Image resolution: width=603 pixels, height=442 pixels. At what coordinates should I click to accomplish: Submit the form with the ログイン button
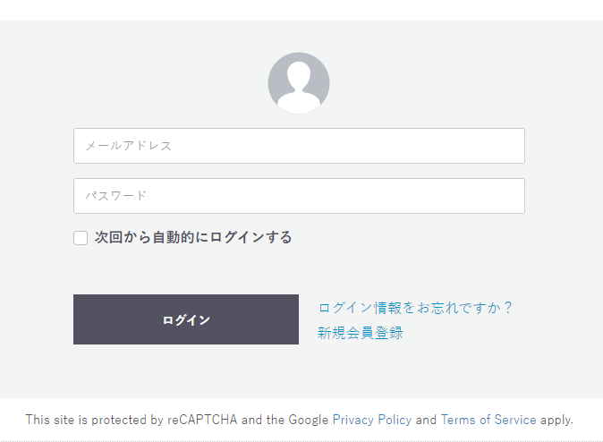point(186,319)
